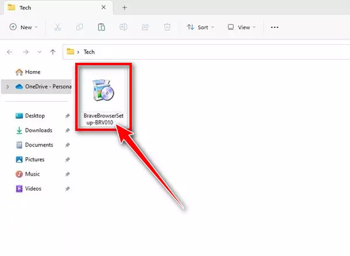Click the Delete trash icon
The width and height of the screenshot is (350, 256).
click(167, 27)
